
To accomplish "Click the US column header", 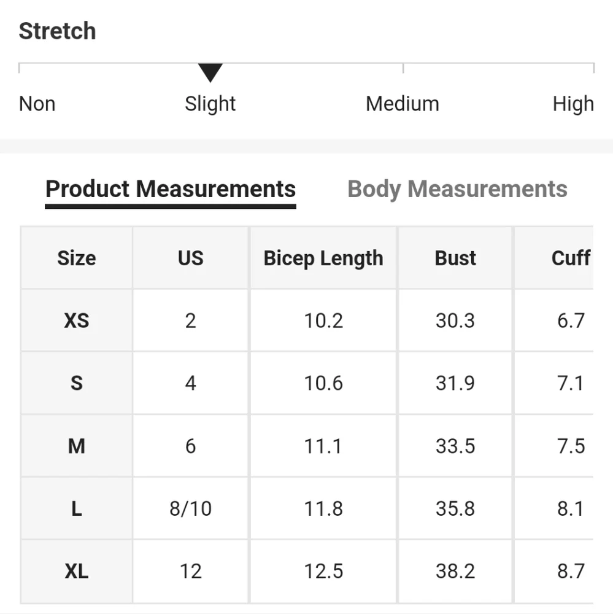I will tap(190, 258).
